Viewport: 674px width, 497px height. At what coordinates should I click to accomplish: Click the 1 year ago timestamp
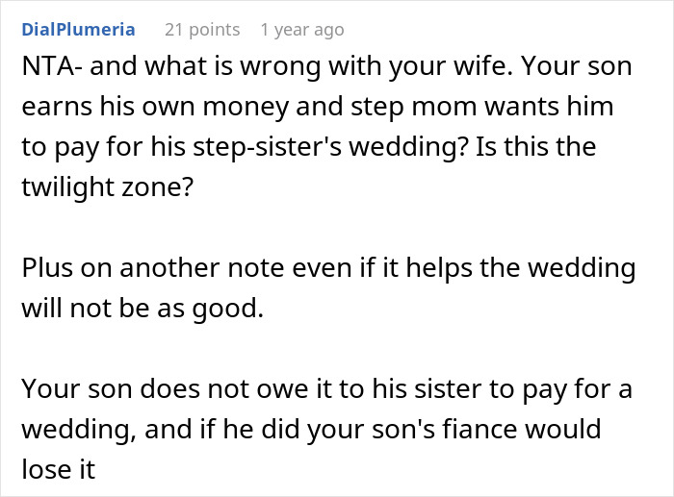301,30
